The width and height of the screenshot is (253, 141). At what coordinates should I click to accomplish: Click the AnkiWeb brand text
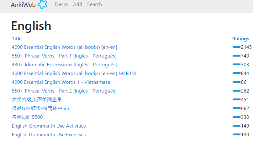click(23, 5)
